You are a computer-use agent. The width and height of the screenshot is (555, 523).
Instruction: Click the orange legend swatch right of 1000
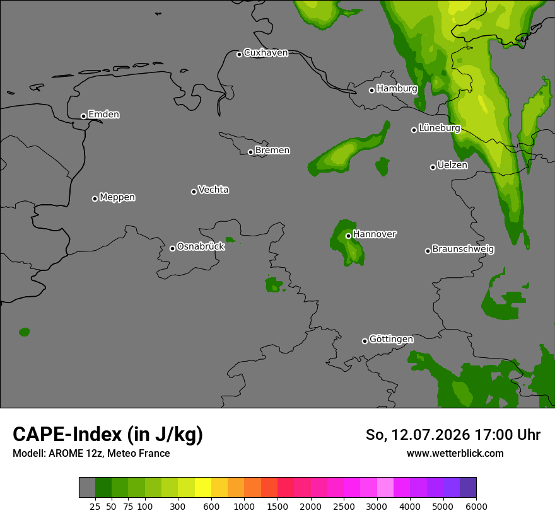253,487
